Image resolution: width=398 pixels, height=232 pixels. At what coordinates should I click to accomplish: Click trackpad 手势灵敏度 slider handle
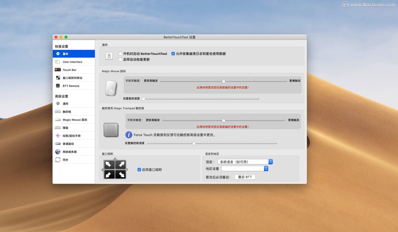[x=224, y=120]
